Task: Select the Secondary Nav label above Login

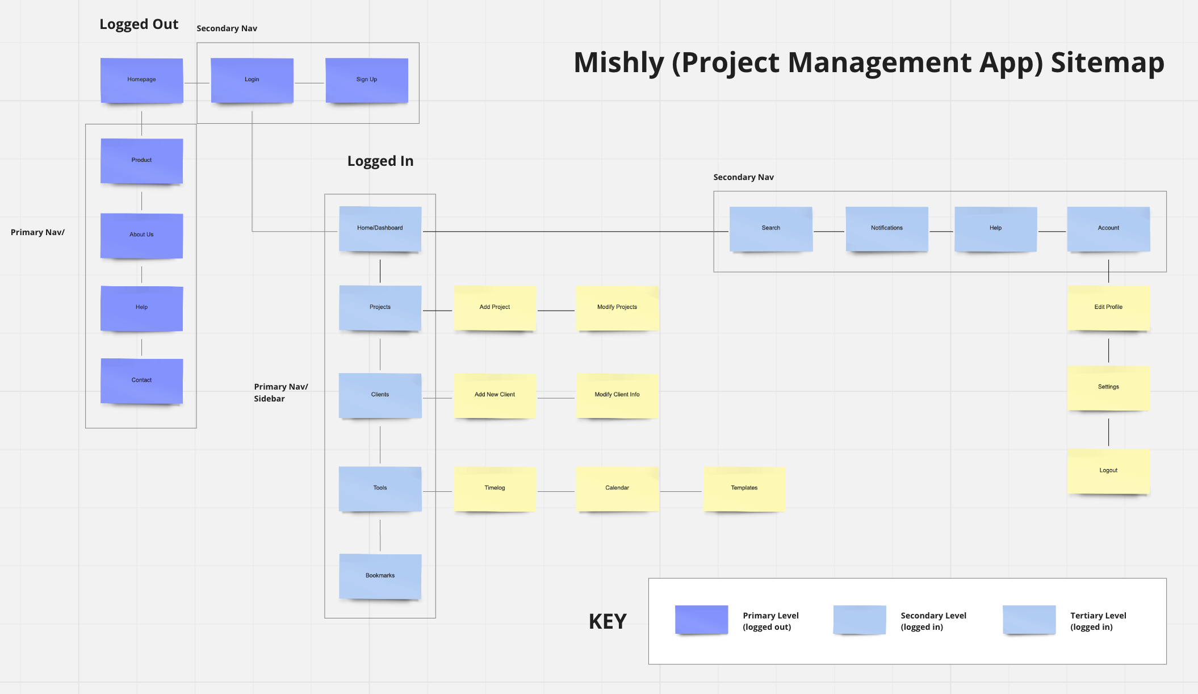Action: [227, 28]
